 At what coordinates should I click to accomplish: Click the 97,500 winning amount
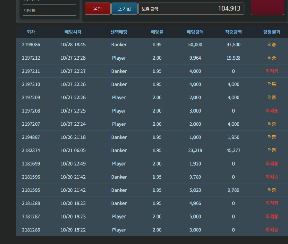pyautogui.click(x=234, y=44)
